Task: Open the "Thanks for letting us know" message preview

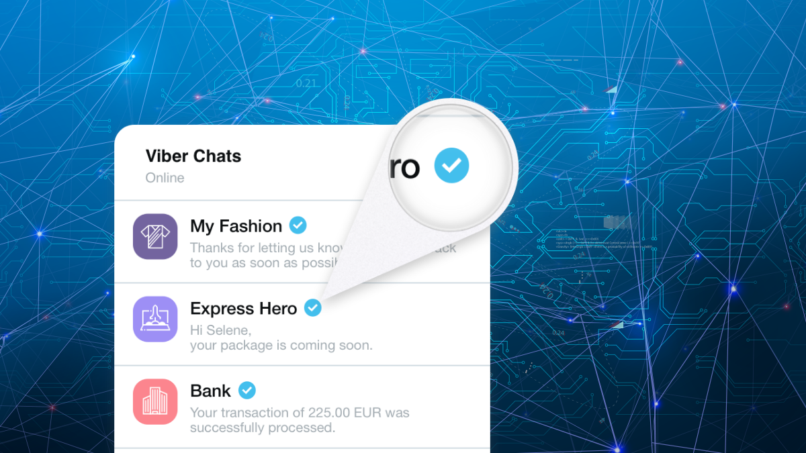Action: [x=266, y=248]
